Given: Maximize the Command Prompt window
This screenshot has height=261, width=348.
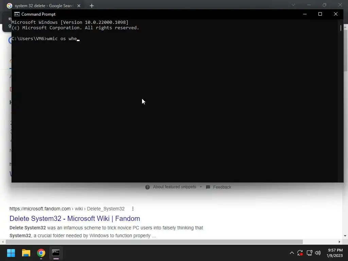Looking at the screenshot, I should pyautogui.click(x=320, y=14).
